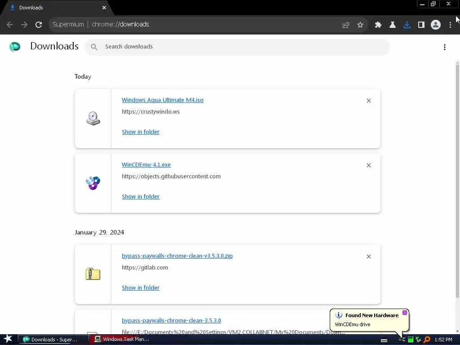Viewport: 460px width, 345px height.
Task: Open bypass-paywalls-chrome-clean-v3.5.3.0.zip link
Action: pos(177,256)
